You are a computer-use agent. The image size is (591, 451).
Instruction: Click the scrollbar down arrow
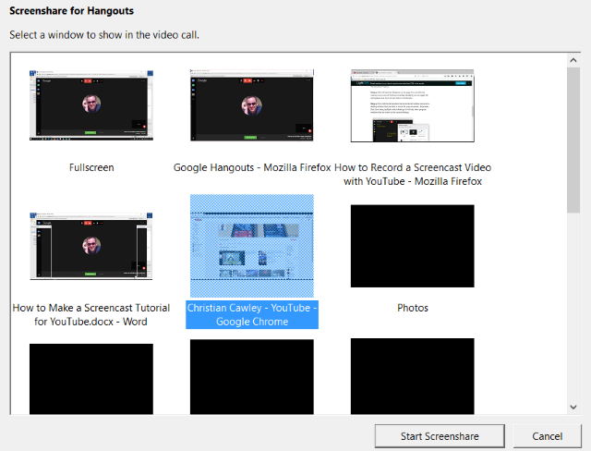(x=573, y=407)
